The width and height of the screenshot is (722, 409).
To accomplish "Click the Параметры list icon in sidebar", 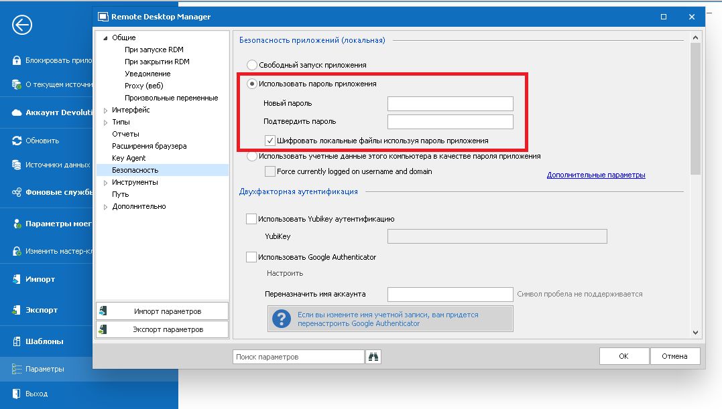I will [17, 369].
